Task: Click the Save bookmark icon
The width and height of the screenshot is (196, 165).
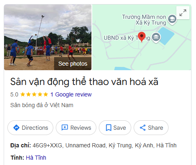Action: 109,128
